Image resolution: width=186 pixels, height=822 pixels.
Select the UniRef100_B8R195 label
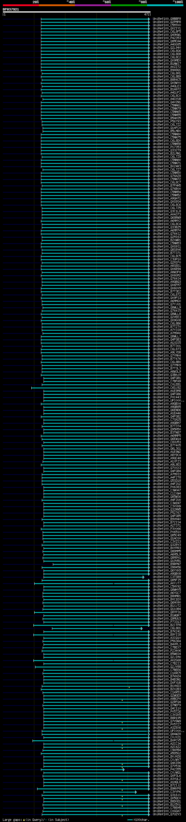click(167, 718)
